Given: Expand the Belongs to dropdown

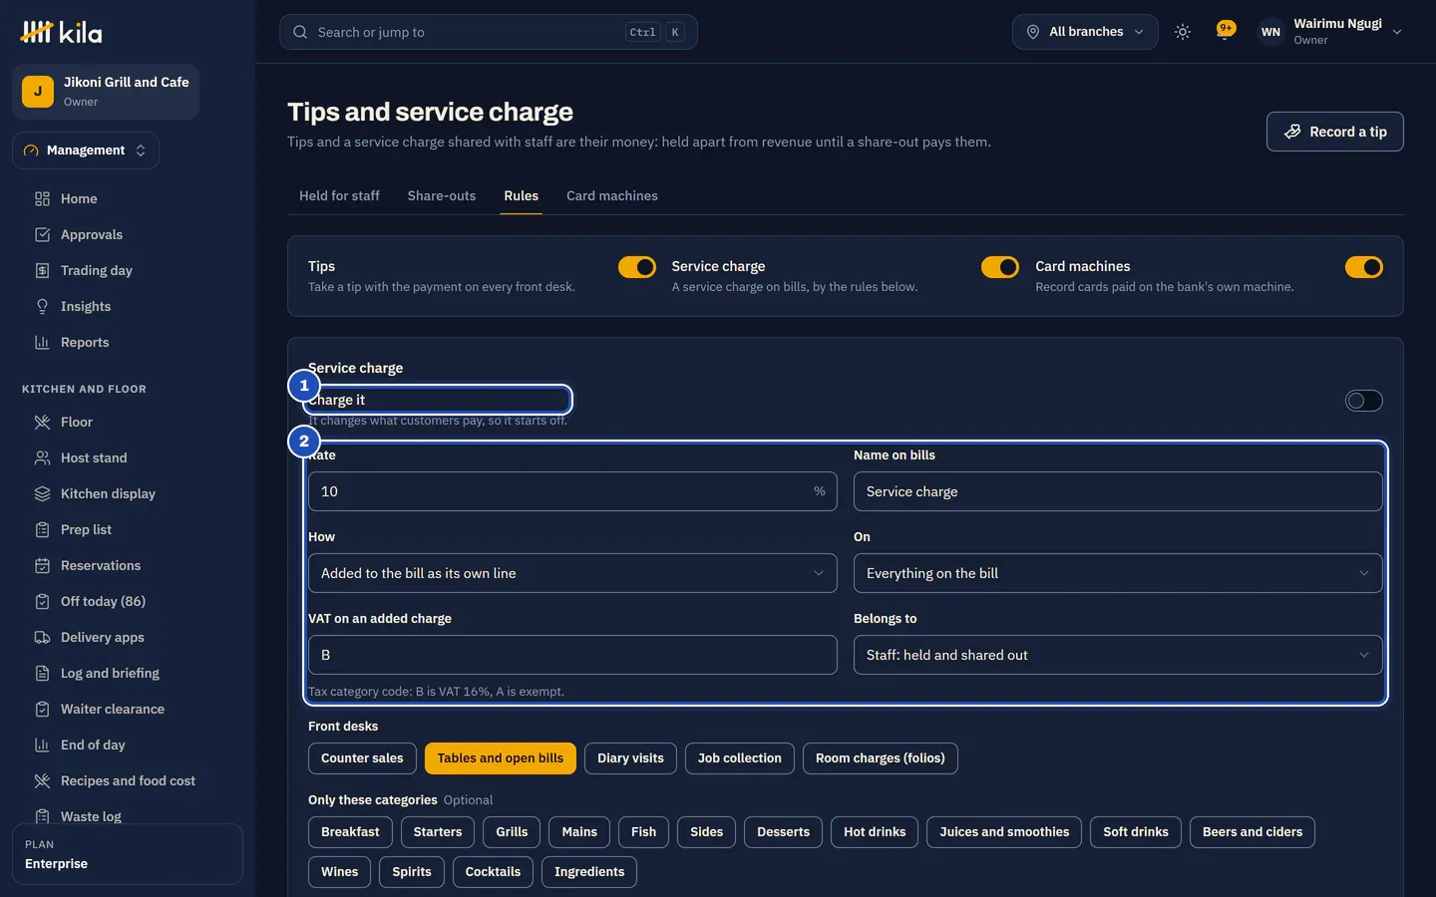Looking at the screenshot, I should coord(1118,655).
